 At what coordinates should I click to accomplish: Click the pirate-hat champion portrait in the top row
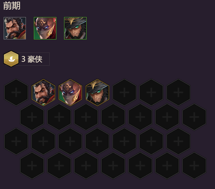click(x=75, y=28)
